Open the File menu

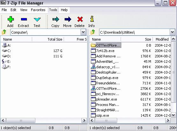4,10
